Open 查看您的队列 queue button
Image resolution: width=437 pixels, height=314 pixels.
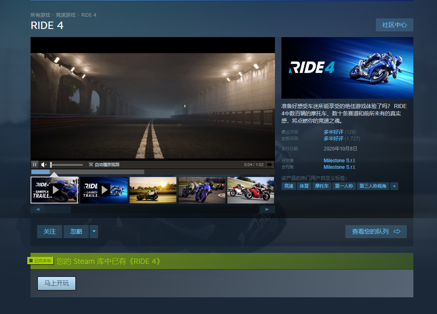(376, 232)
